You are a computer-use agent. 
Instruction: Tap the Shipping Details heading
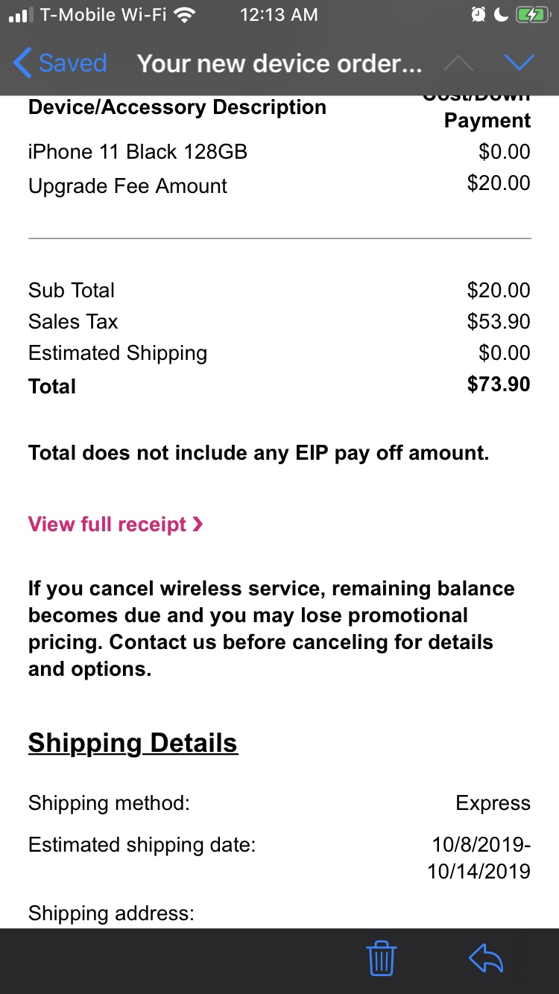tap(133, 743)
